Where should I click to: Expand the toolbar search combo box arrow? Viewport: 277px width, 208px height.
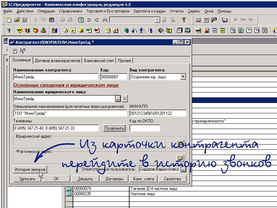click(157, 20)
